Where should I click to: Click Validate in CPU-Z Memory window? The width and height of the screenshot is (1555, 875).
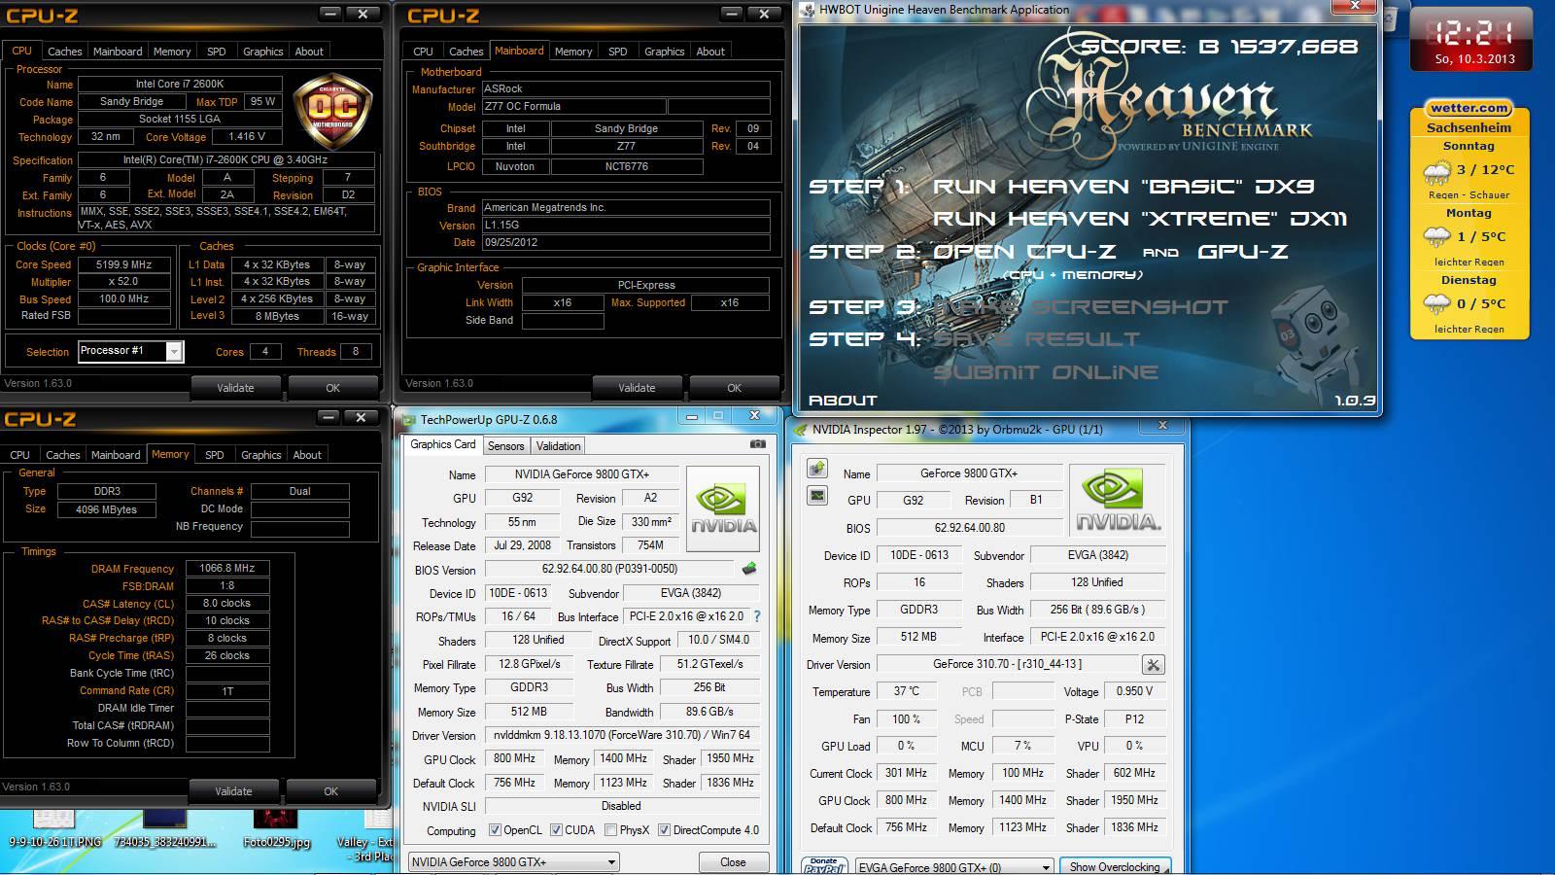click(x=233, y=790)
